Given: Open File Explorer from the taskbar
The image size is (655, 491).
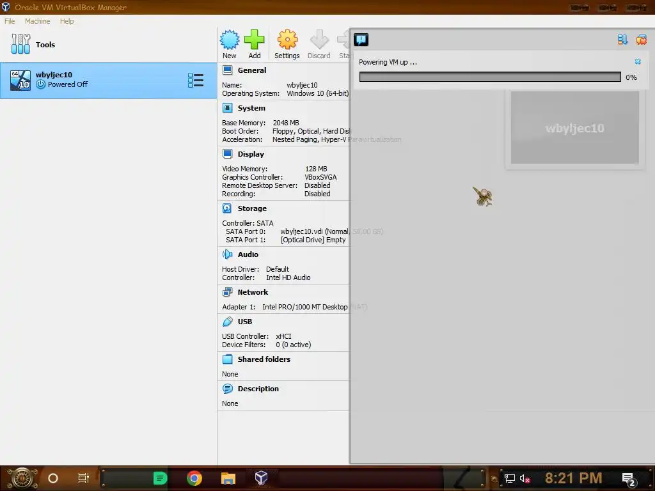Looking at the screenshot, I should click(x=228, y=478).
